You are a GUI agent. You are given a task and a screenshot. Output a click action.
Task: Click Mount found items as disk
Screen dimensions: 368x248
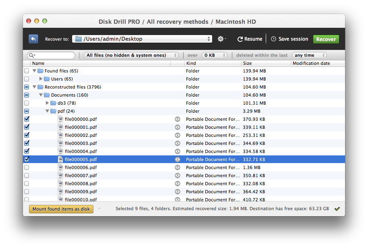point(61,209)
